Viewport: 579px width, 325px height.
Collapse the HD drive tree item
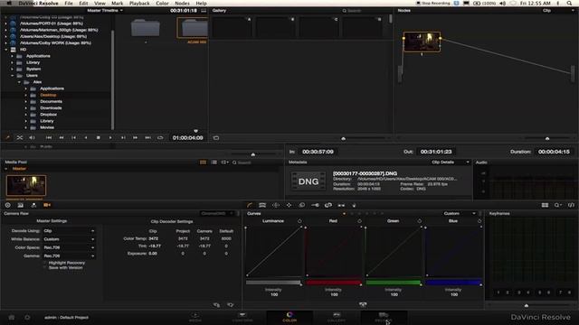pos(6,50)
